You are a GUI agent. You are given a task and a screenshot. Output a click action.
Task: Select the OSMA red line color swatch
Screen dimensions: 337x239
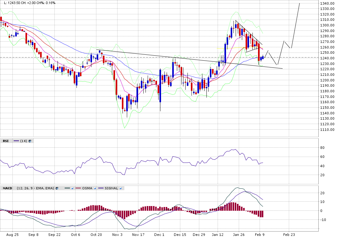click(x=78, y=188)
